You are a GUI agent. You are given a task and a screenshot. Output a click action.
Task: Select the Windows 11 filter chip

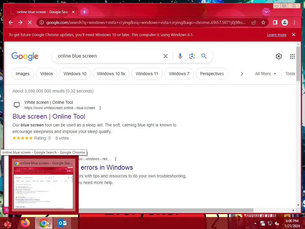[147, 74]
